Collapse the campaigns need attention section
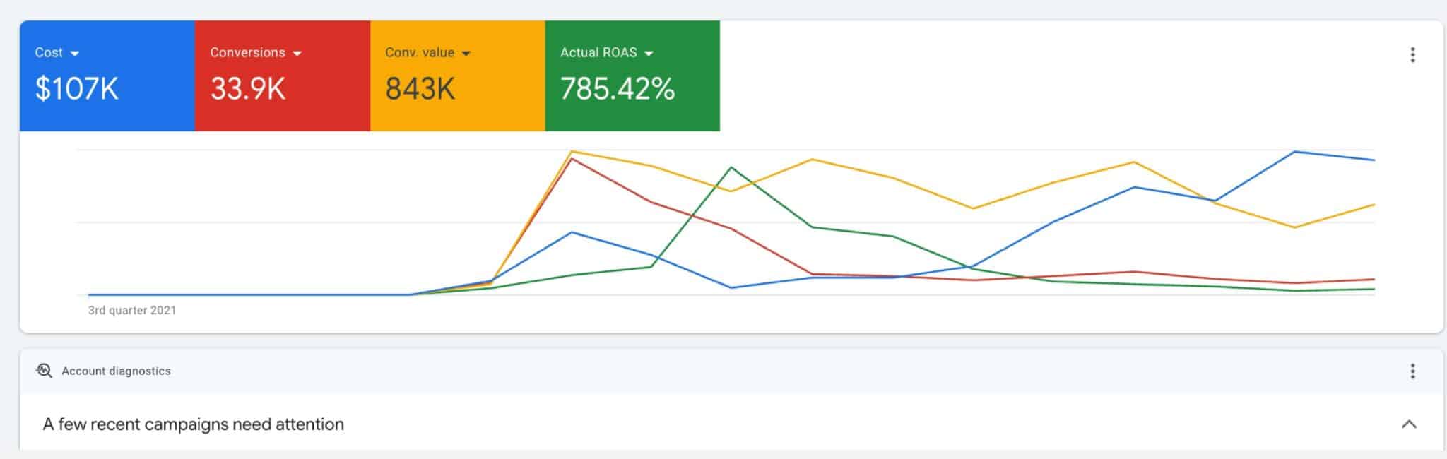The image size is (1447, 459). 1409,424
